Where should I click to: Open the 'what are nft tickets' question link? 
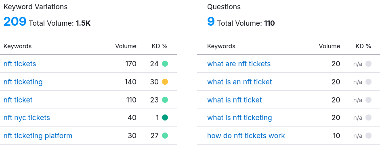coord(239,64)
